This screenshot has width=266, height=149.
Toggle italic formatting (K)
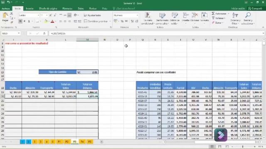(x=25, y=21)
